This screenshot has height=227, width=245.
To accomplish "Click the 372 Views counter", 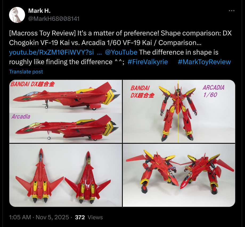I will point(89,217).
